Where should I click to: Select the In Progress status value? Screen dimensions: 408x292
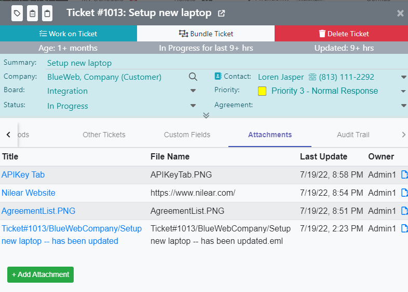pos(67,106)
